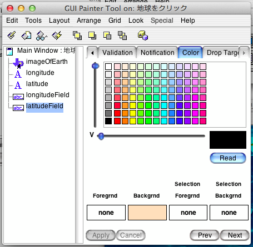Go to previous widget with Prev
Viewport: 253px width, 247px height.
pos(205,235)
